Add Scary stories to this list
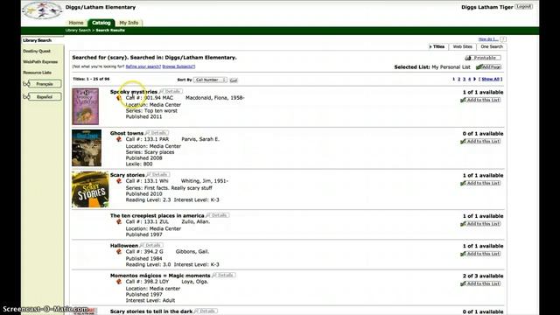Image resolution: width=560 pixels, height=315 pixels. pos(480,183)
